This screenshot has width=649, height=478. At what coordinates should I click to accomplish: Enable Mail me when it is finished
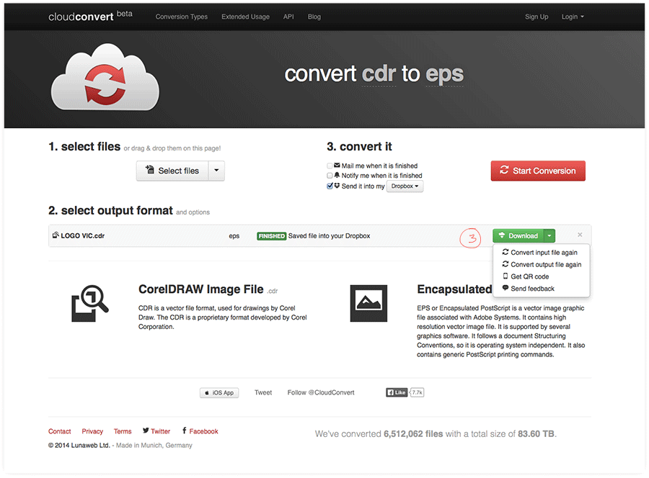click(x=330, y=166)
